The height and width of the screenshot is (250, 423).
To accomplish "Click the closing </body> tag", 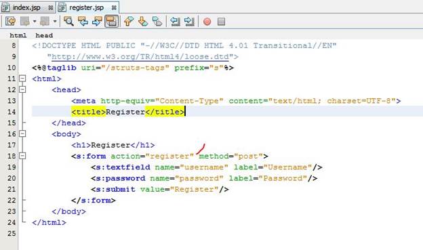I will pyautogui.click(x=68, y=211).
